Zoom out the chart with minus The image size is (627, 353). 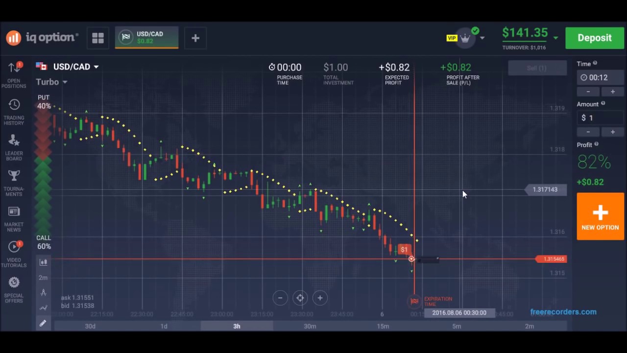click(280, 298)
